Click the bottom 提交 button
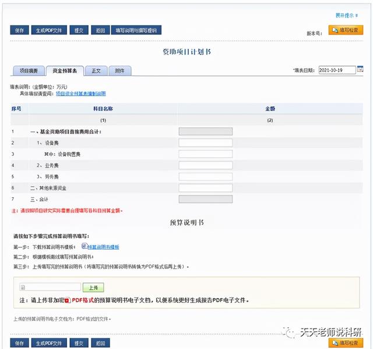Image resolution: width=373 pixels, height=349 pixels. [79, 343]
